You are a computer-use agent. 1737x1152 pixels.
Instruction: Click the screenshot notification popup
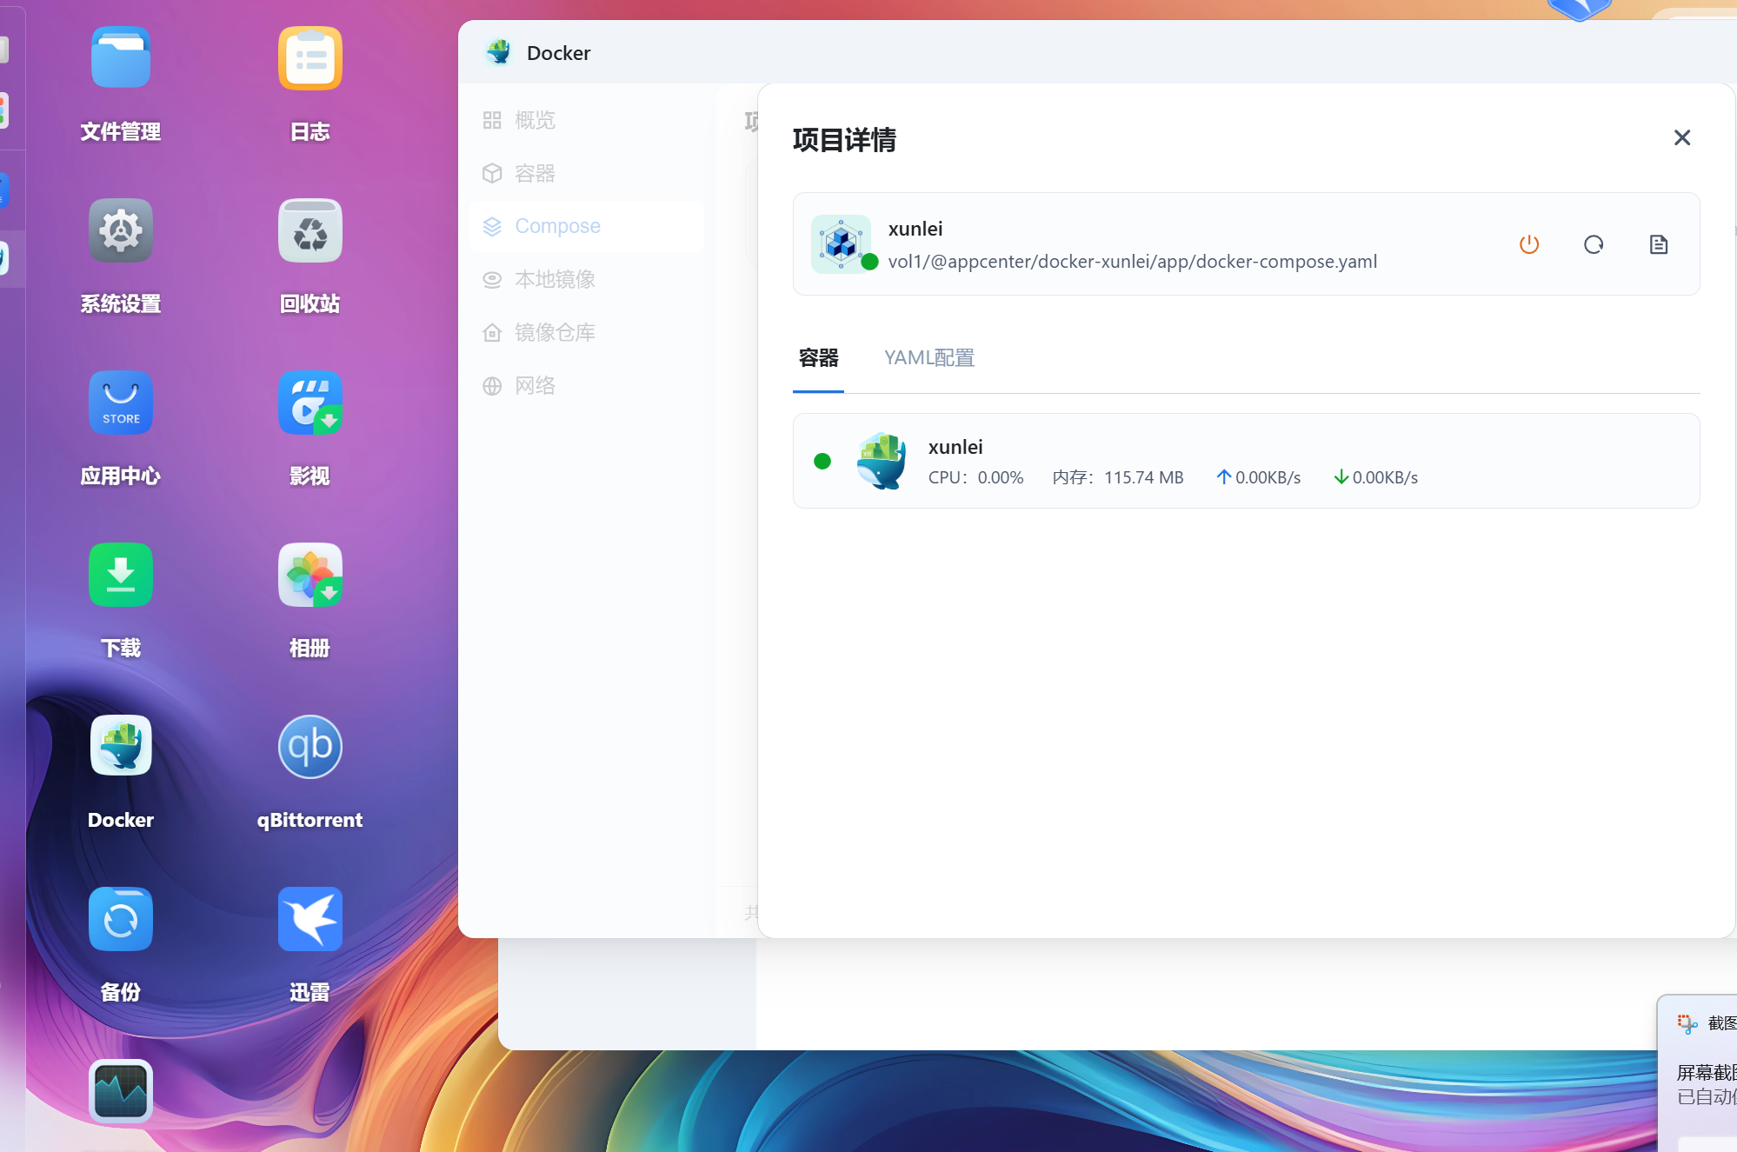point(1697,1073)
